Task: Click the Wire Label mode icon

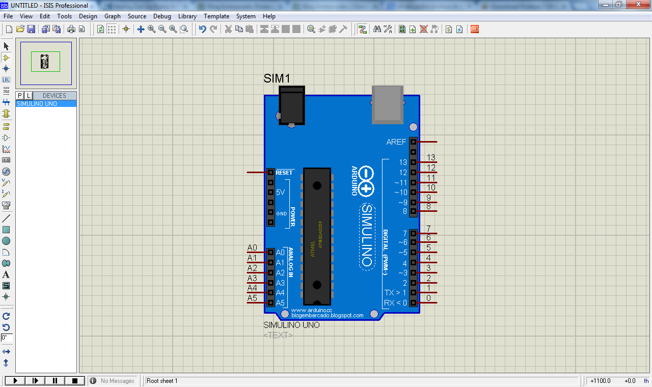Action: pyautogui.click(x=6, y=79)
